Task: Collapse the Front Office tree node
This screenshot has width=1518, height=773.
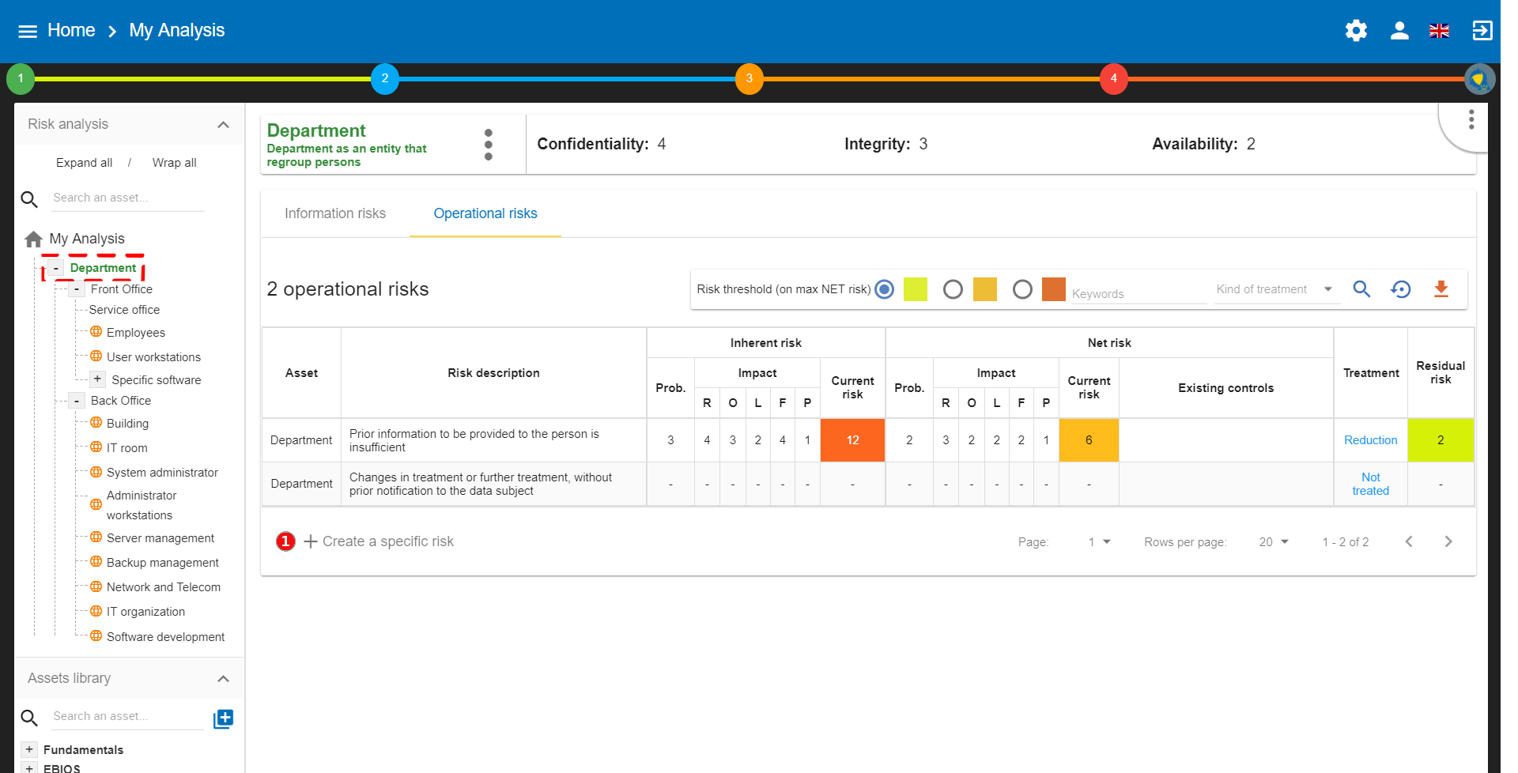Action: pyautogui.click(x=77, y=289)
